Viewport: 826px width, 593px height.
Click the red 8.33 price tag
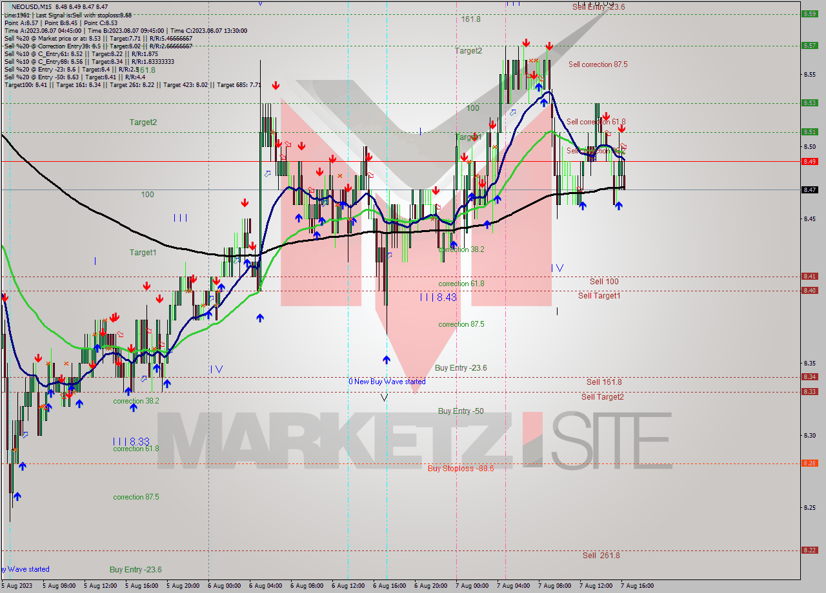pyautogui.click(x=810, y=391)
